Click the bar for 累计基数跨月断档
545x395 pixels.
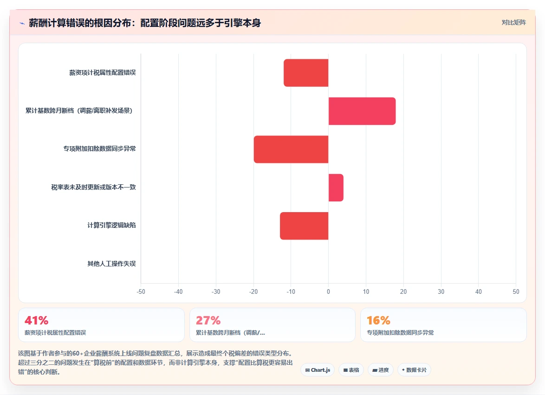click(x=362, y=111)
